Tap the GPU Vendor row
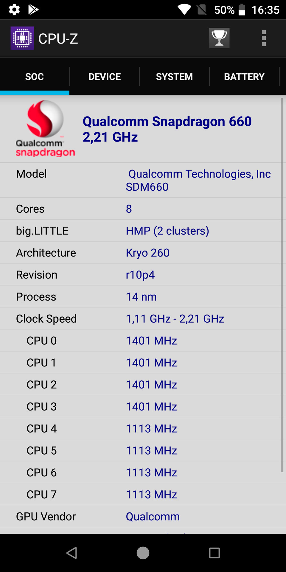 point(143,516)
